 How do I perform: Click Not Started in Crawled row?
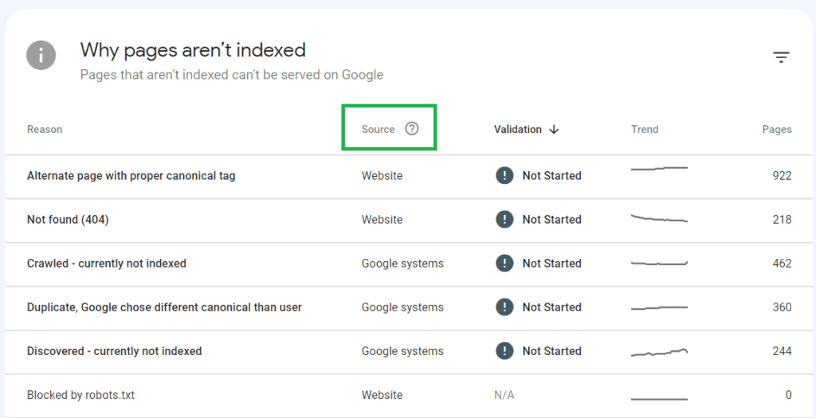(551, 264)
